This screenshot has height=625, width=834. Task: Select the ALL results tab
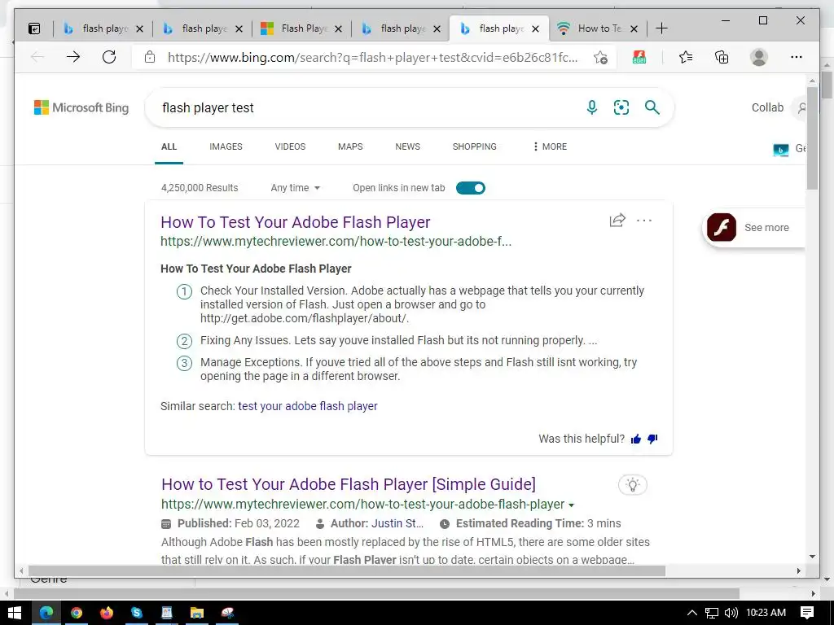[169, 146]
